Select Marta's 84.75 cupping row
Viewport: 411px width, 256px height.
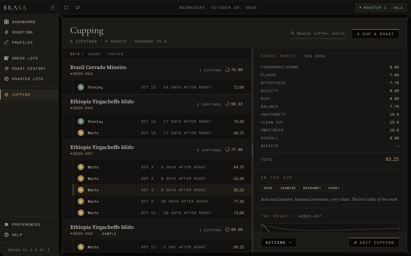pyautogui.click(x=162, y=167)
